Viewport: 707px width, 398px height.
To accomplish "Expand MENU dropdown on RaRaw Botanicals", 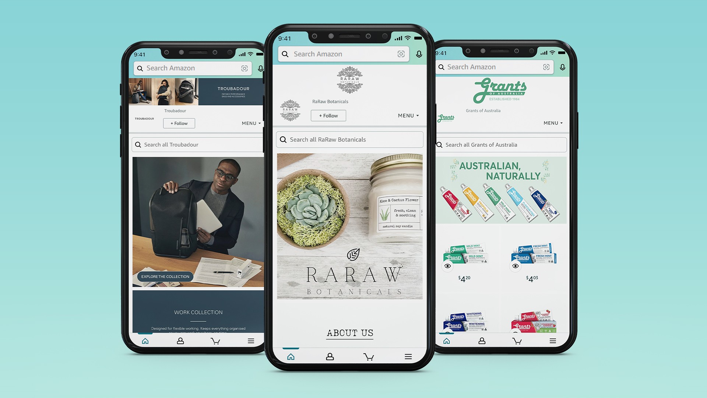I will pyautogui.click(x=408, y=115).
